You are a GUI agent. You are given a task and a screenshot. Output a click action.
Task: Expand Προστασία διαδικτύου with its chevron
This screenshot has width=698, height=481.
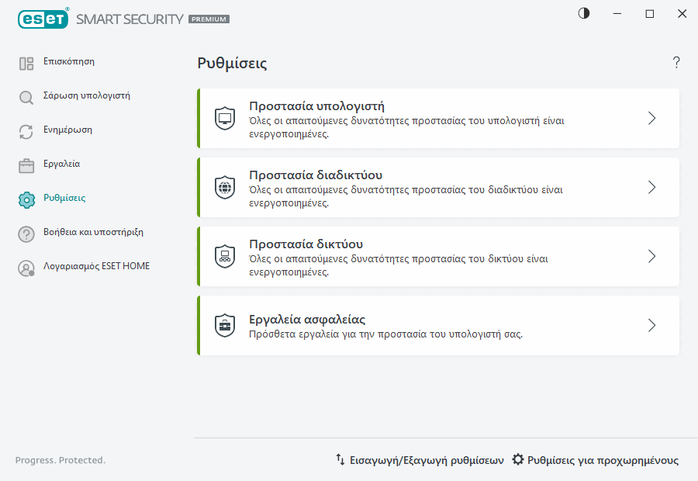tap(651, 187)
